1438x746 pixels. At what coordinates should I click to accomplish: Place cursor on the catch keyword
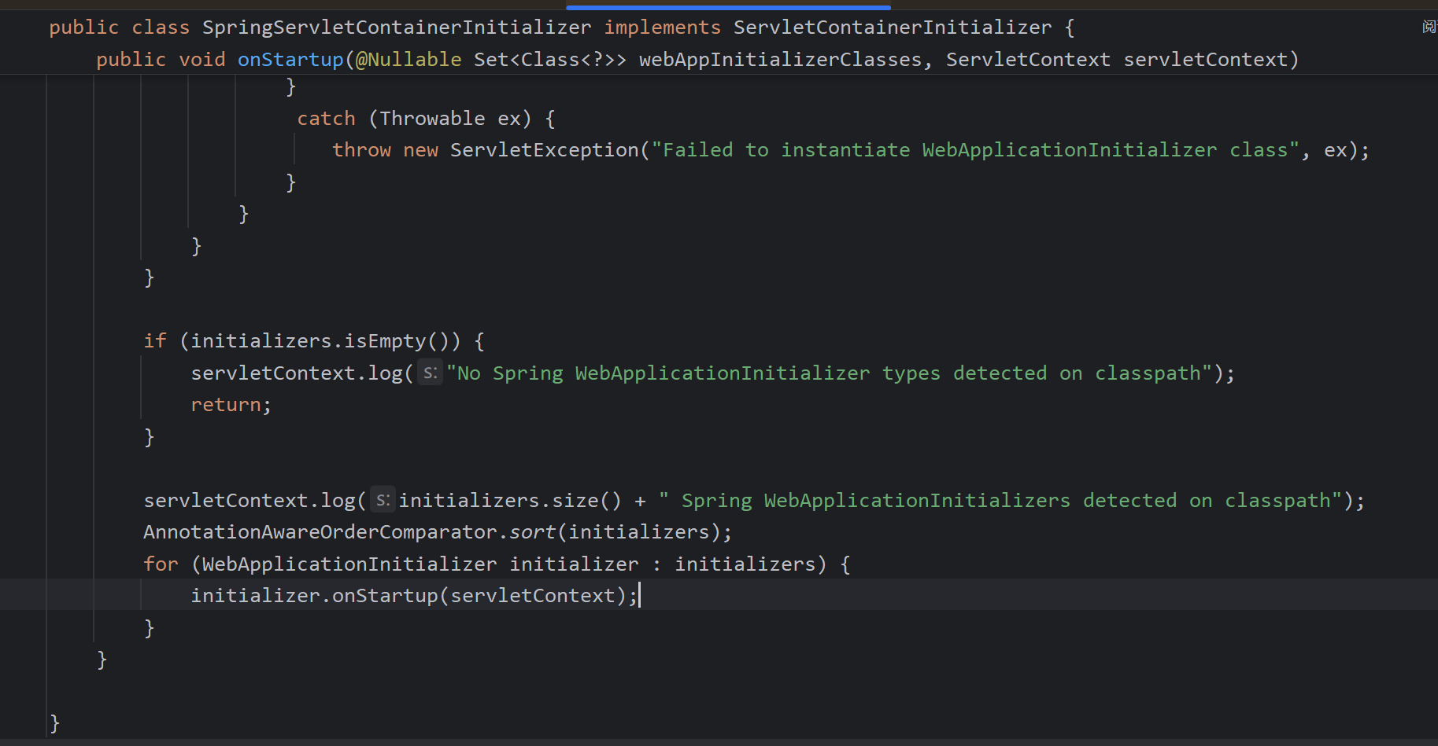326,119
